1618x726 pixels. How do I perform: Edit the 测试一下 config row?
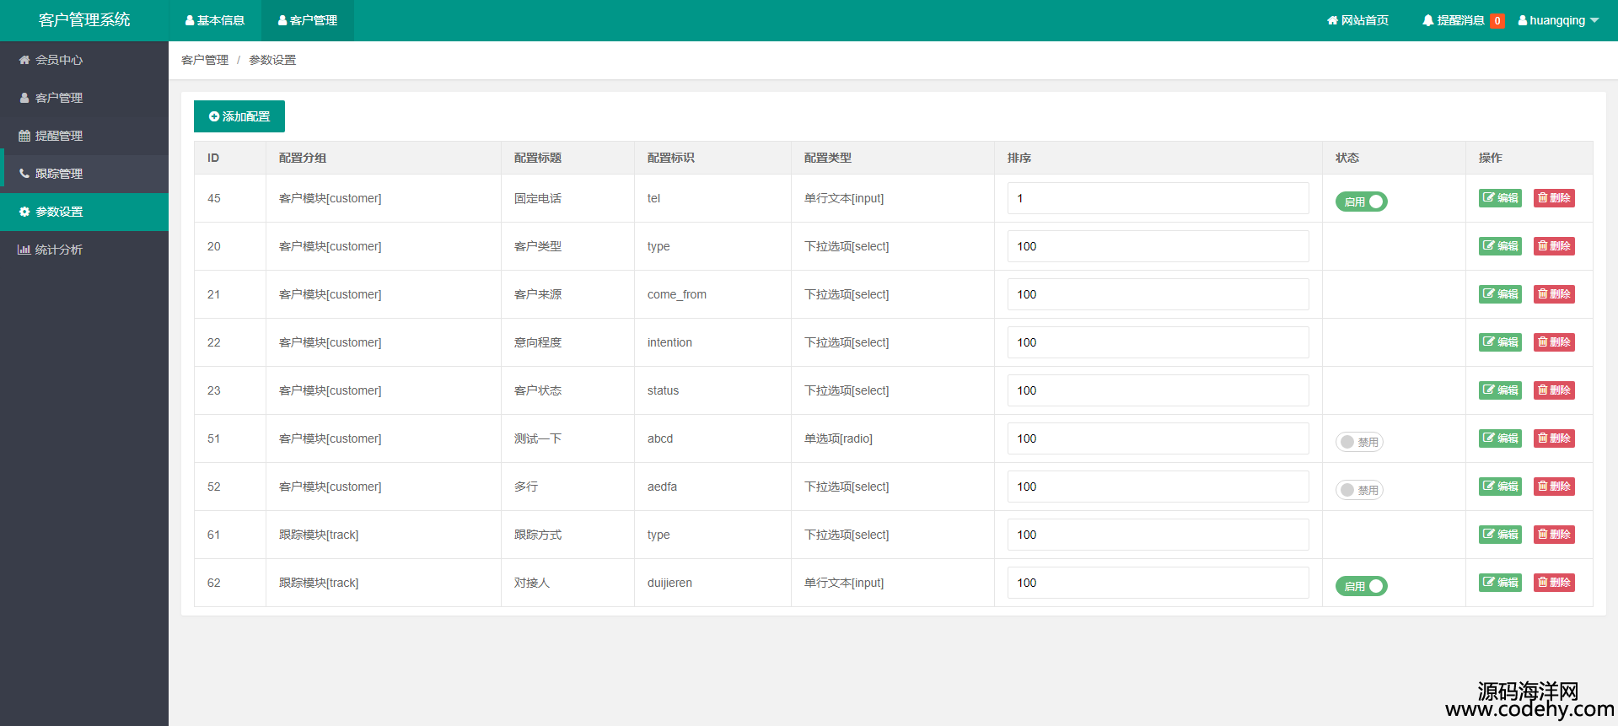click(x=1500, y=438)
